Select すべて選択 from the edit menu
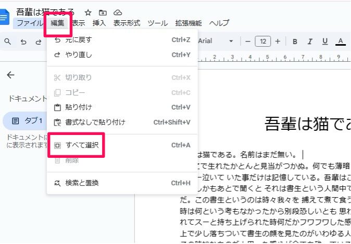351x244 pixels. [82, 145]
